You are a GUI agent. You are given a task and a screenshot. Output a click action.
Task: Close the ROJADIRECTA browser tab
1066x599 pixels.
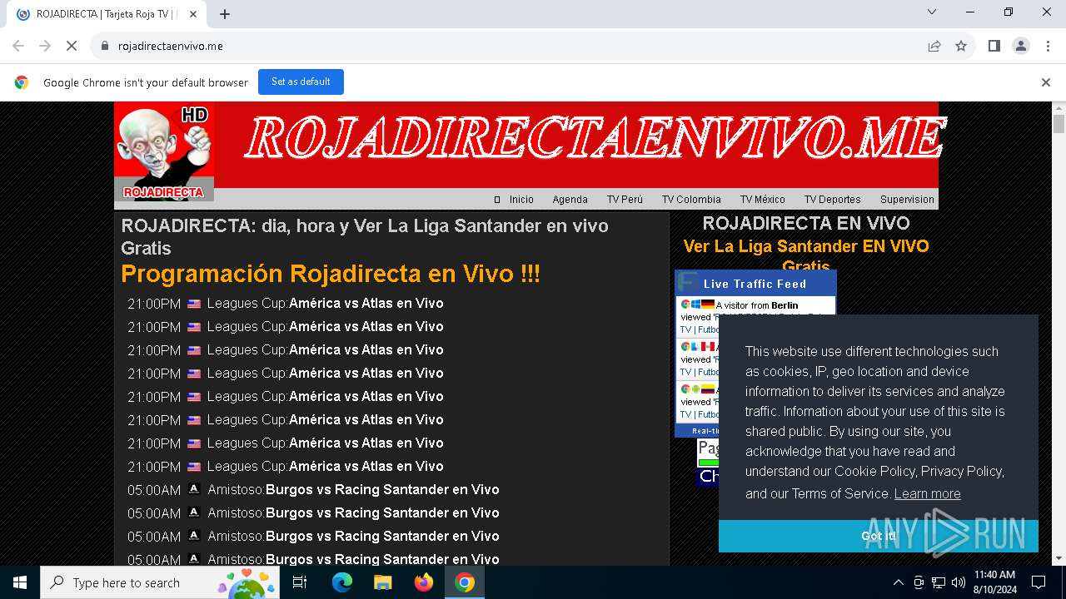[193, 14]
